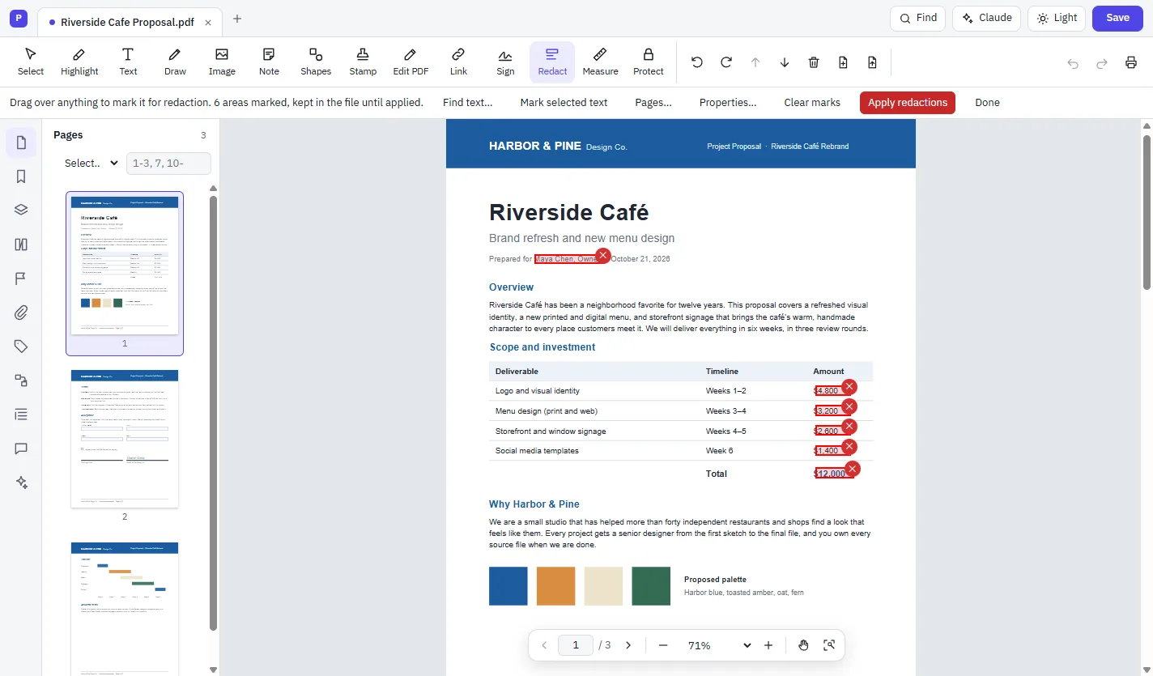Toggle the Redact tool
This screenshot has height=676, width=1153.
click(x=552, y=62)
